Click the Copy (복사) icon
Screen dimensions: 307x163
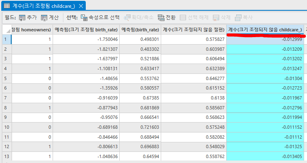[238, 18]
